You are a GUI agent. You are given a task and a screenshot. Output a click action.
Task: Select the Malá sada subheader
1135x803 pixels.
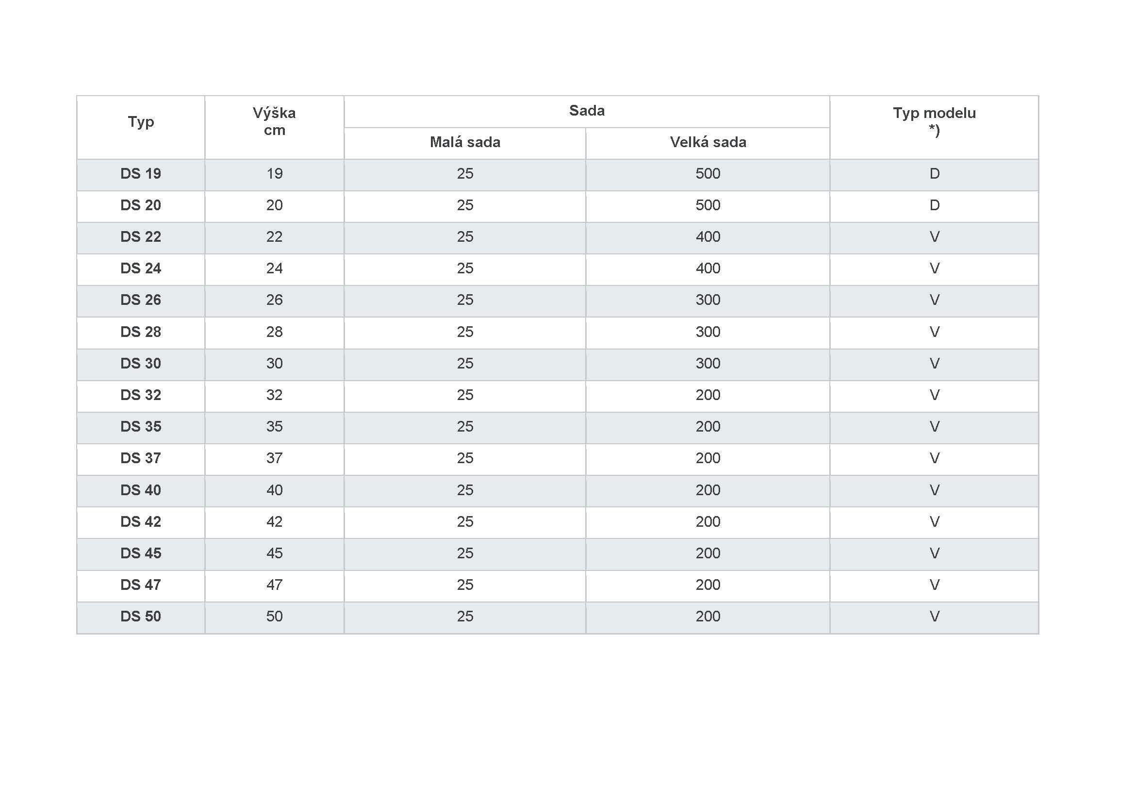(x=465, y=142)
